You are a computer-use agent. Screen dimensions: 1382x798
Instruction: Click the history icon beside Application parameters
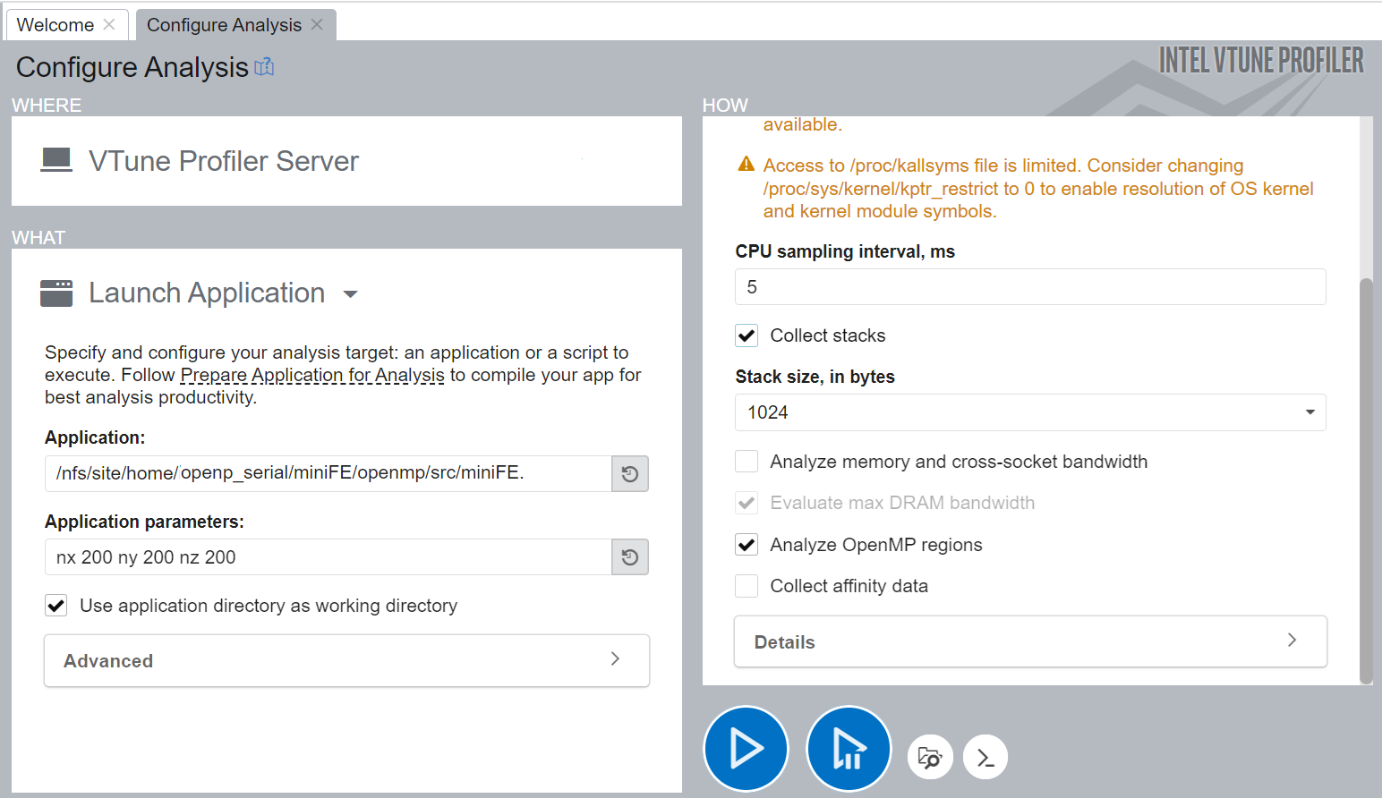[x=630, y=557]
